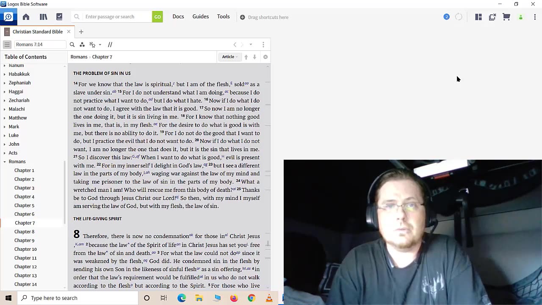
Task: Launch Firefox from taskbar
Action: coord(234,298)
